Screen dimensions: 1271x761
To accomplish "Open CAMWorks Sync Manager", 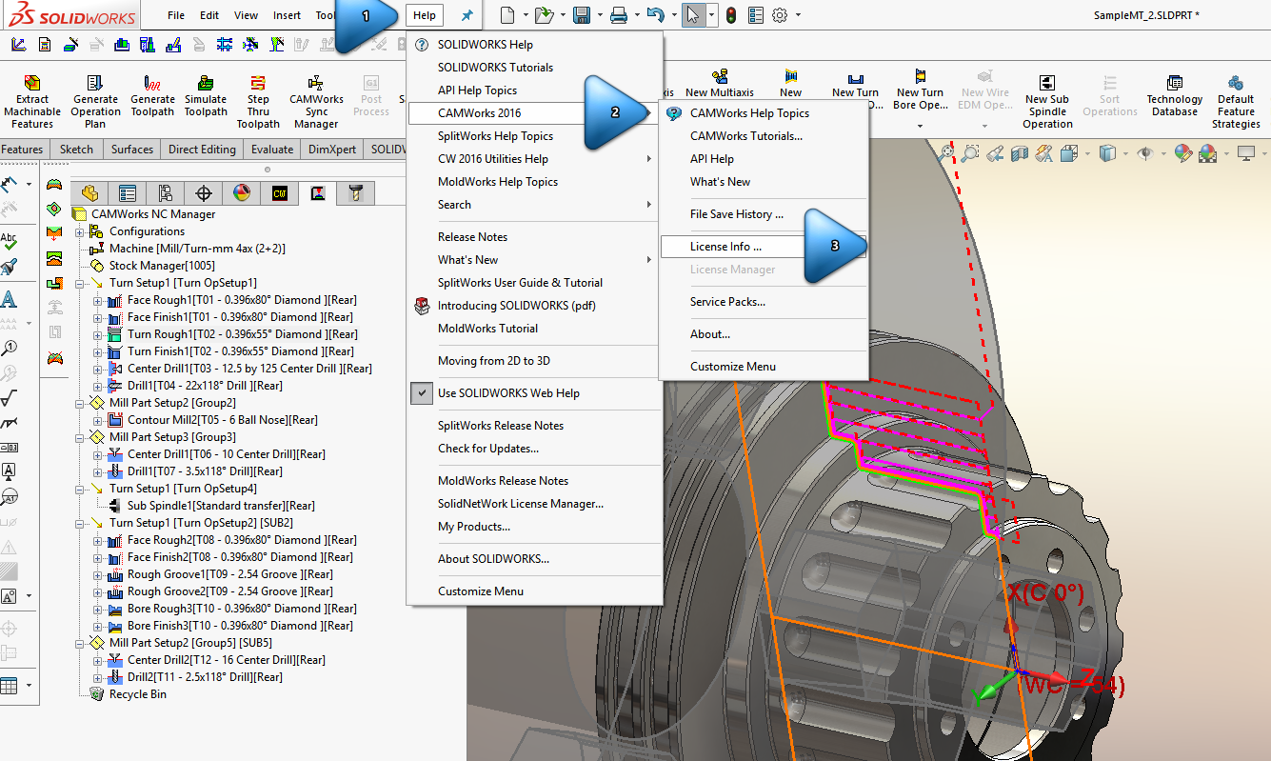I will 316,84.
